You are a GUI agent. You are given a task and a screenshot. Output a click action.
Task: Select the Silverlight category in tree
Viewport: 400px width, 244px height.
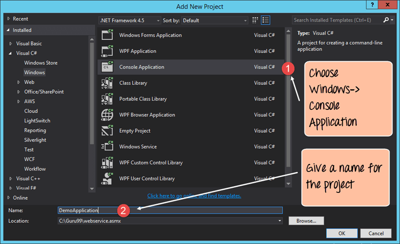pyautogui.click(x=35, y=140)
